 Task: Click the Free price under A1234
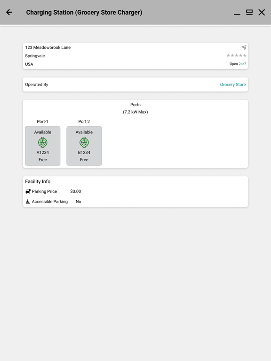43,160
